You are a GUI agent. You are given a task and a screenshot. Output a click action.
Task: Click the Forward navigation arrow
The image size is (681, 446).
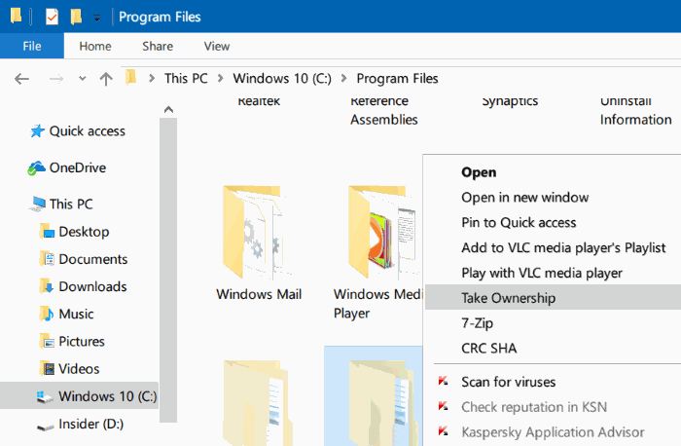point(56,79)
